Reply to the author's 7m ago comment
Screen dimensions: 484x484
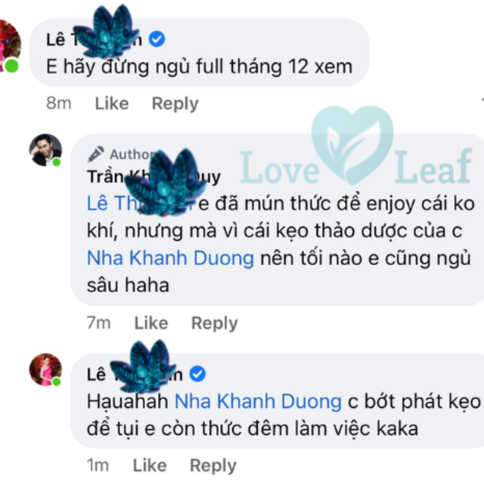215,323
